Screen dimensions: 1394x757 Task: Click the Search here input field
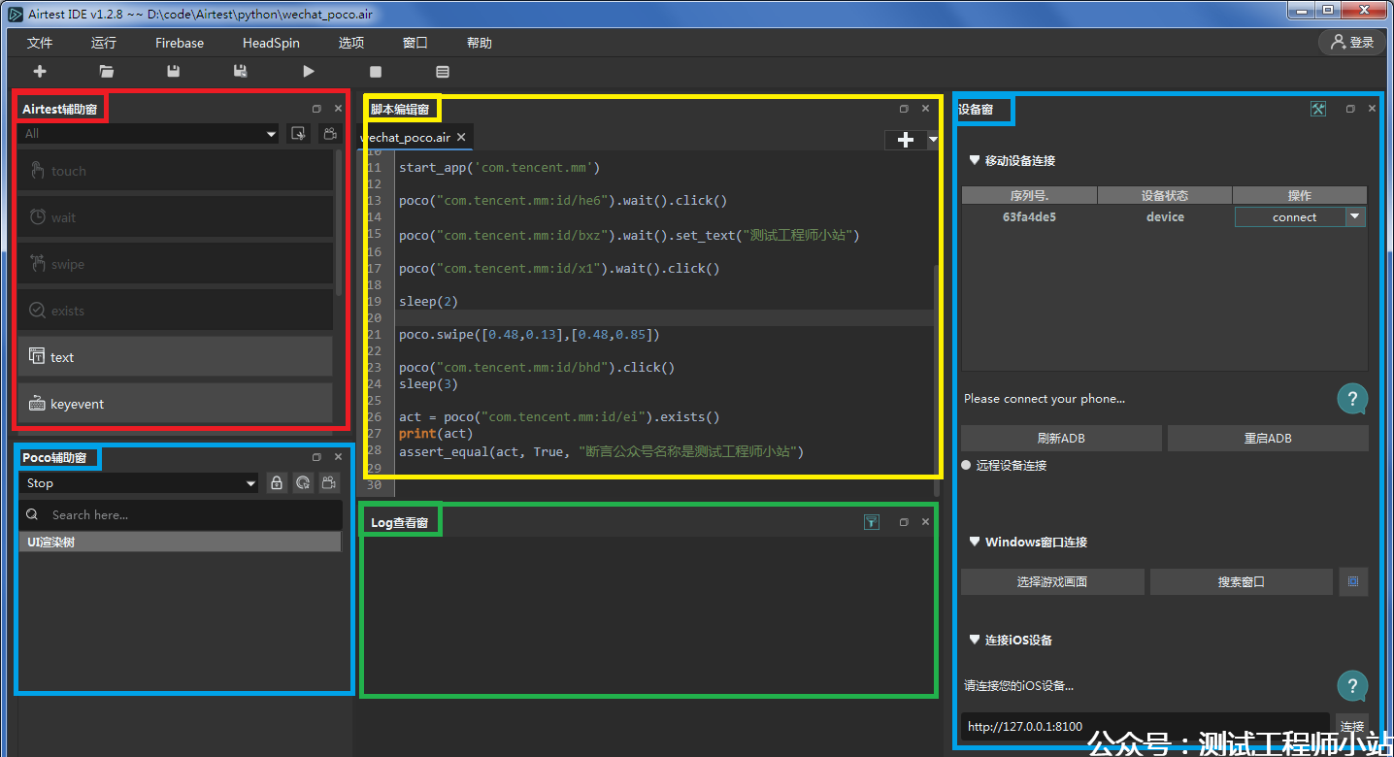(x=184, y=515)
